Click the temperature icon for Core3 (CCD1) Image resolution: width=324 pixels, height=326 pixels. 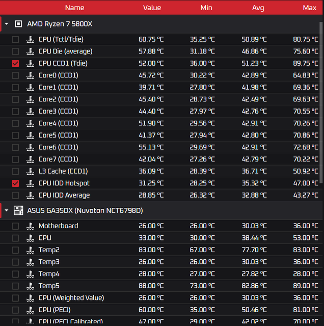[x=31, y=111]
